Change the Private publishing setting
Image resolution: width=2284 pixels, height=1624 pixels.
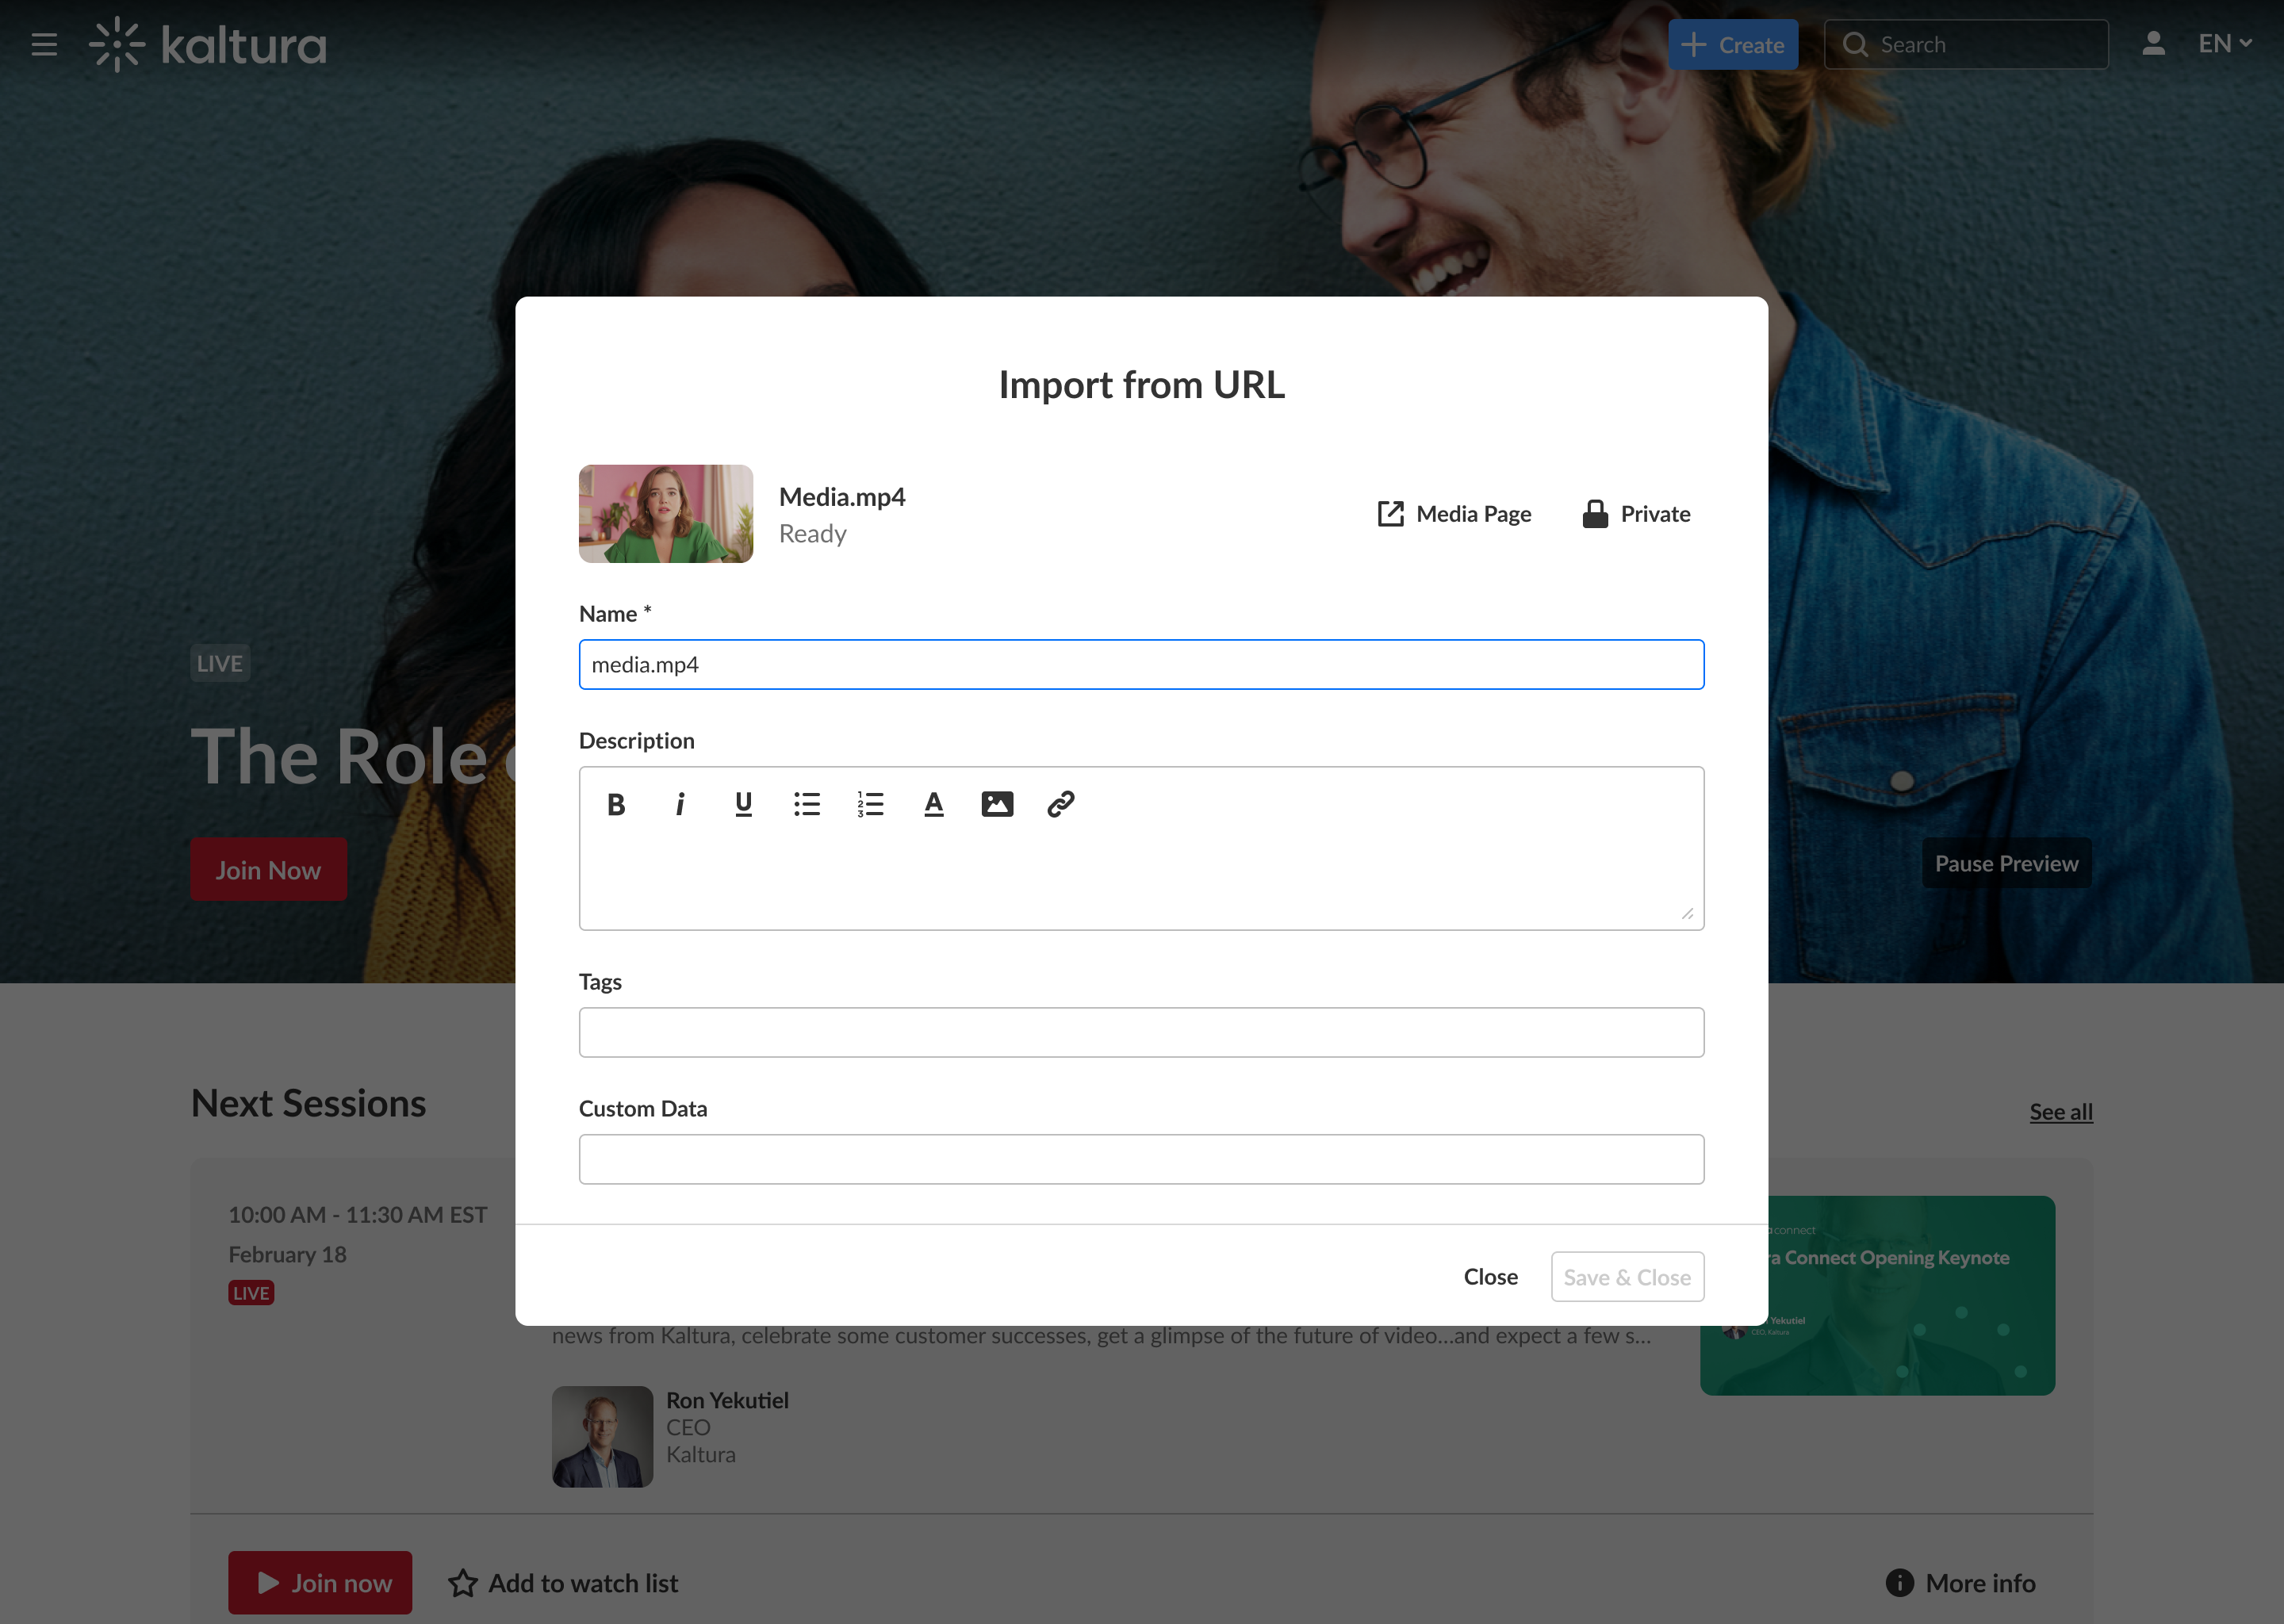pyautogui.click(x=1637, y=514)
